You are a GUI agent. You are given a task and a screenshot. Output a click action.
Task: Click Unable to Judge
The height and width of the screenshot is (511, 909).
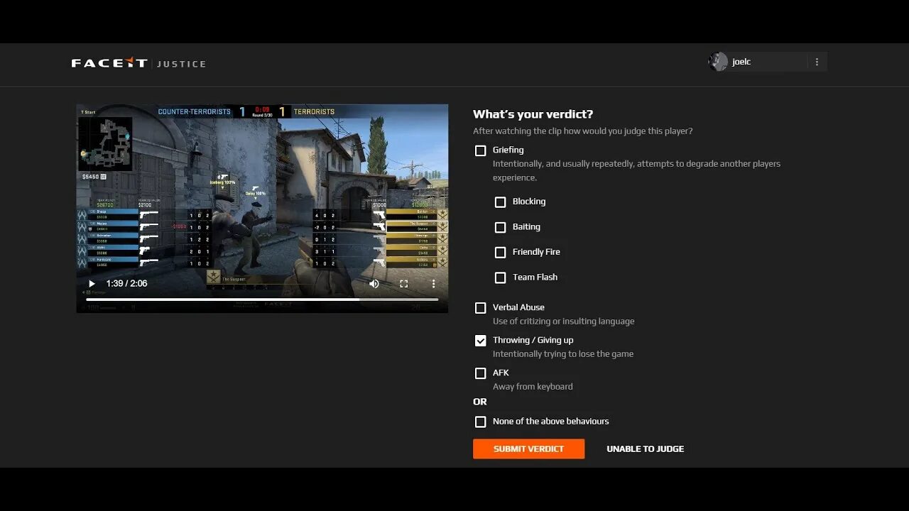[646, 449]
